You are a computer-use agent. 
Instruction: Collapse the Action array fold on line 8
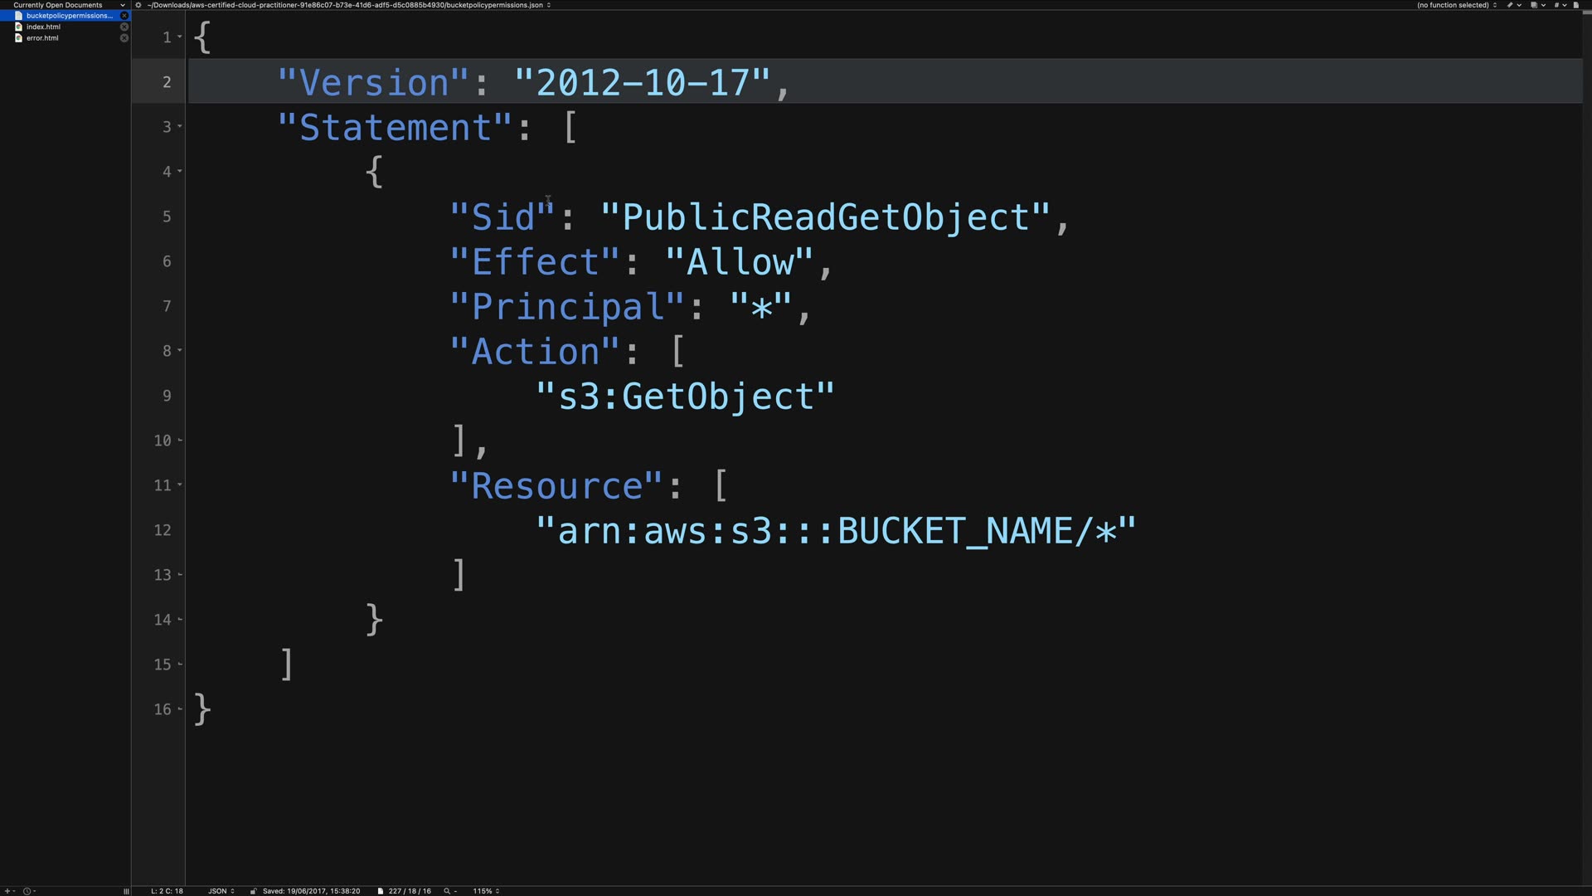pyautogui.click(x=180, y=351)
